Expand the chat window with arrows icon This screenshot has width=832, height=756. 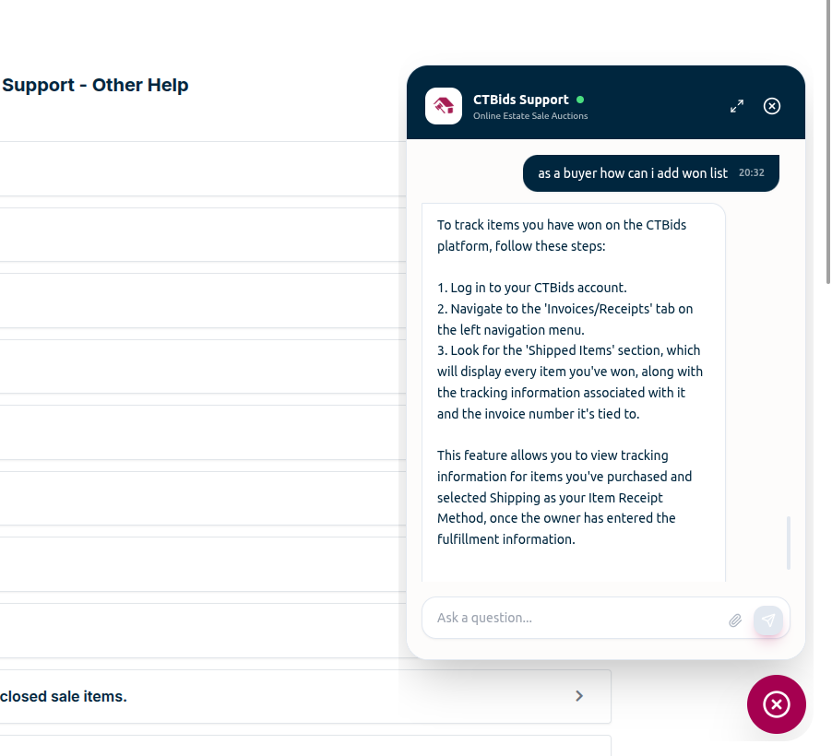[x=736, y=106]
